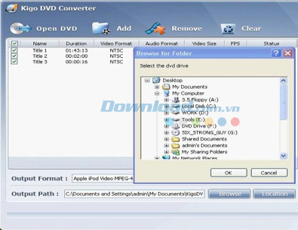Click the Video Format column header
The width and height of the screenshot is (298, 230).
pyautogui.click(x=116, y=43)
